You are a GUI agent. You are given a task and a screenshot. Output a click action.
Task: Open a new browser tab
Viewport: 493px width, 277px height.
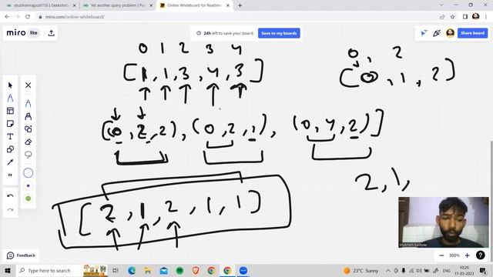[x=240, y=5]
